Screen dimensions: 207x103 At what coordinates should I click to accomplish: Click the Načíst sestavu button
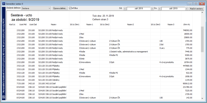click(x=196, y=8)
